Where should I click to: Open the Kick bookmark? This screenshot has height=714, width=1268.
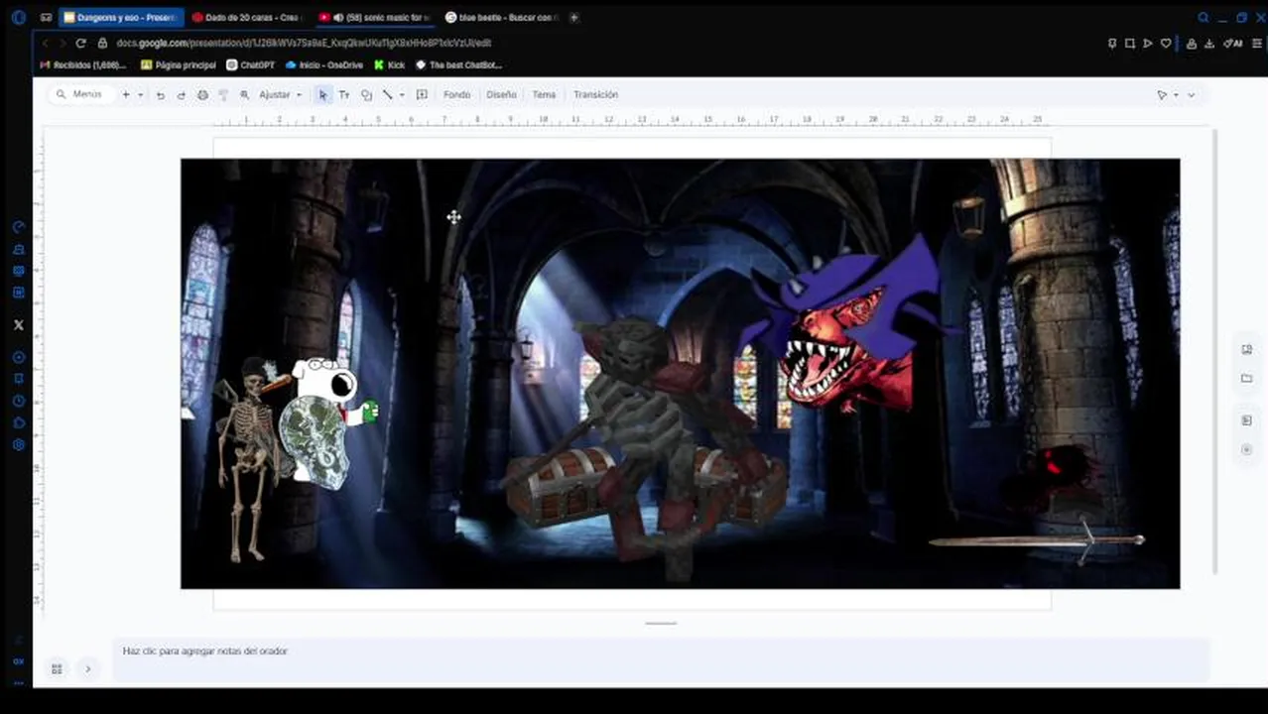click(x=390, y=65)
